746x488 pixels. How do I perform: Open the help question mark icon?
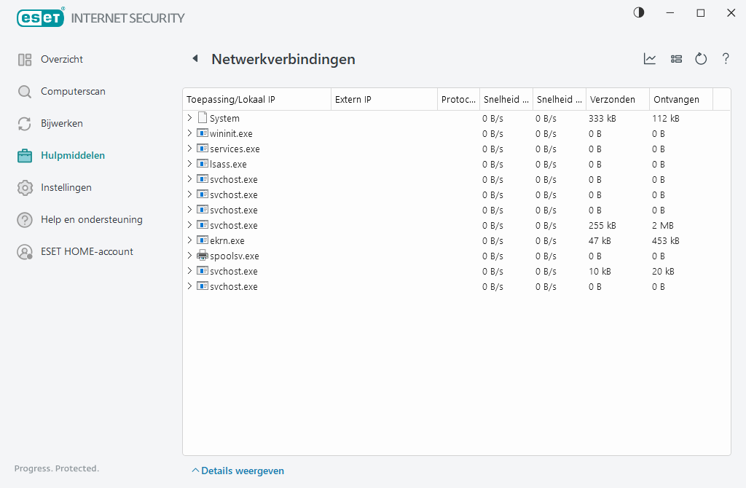tap(726, 59)
